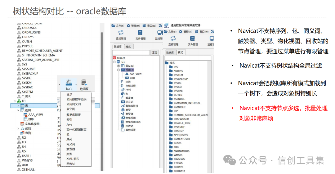Choose Java from the 其它 menu
This screenshot has width=335, height=174.
click(69, 125)
